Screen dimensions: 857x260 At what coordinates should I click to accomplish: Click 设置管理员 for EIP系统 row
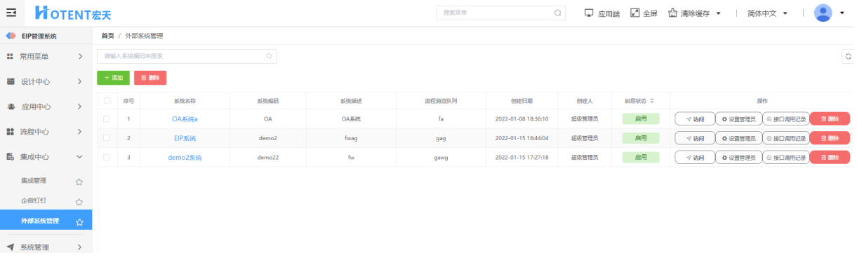(738, 138)
